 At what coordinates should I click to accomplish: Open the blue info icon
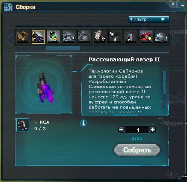coord(84,123)
